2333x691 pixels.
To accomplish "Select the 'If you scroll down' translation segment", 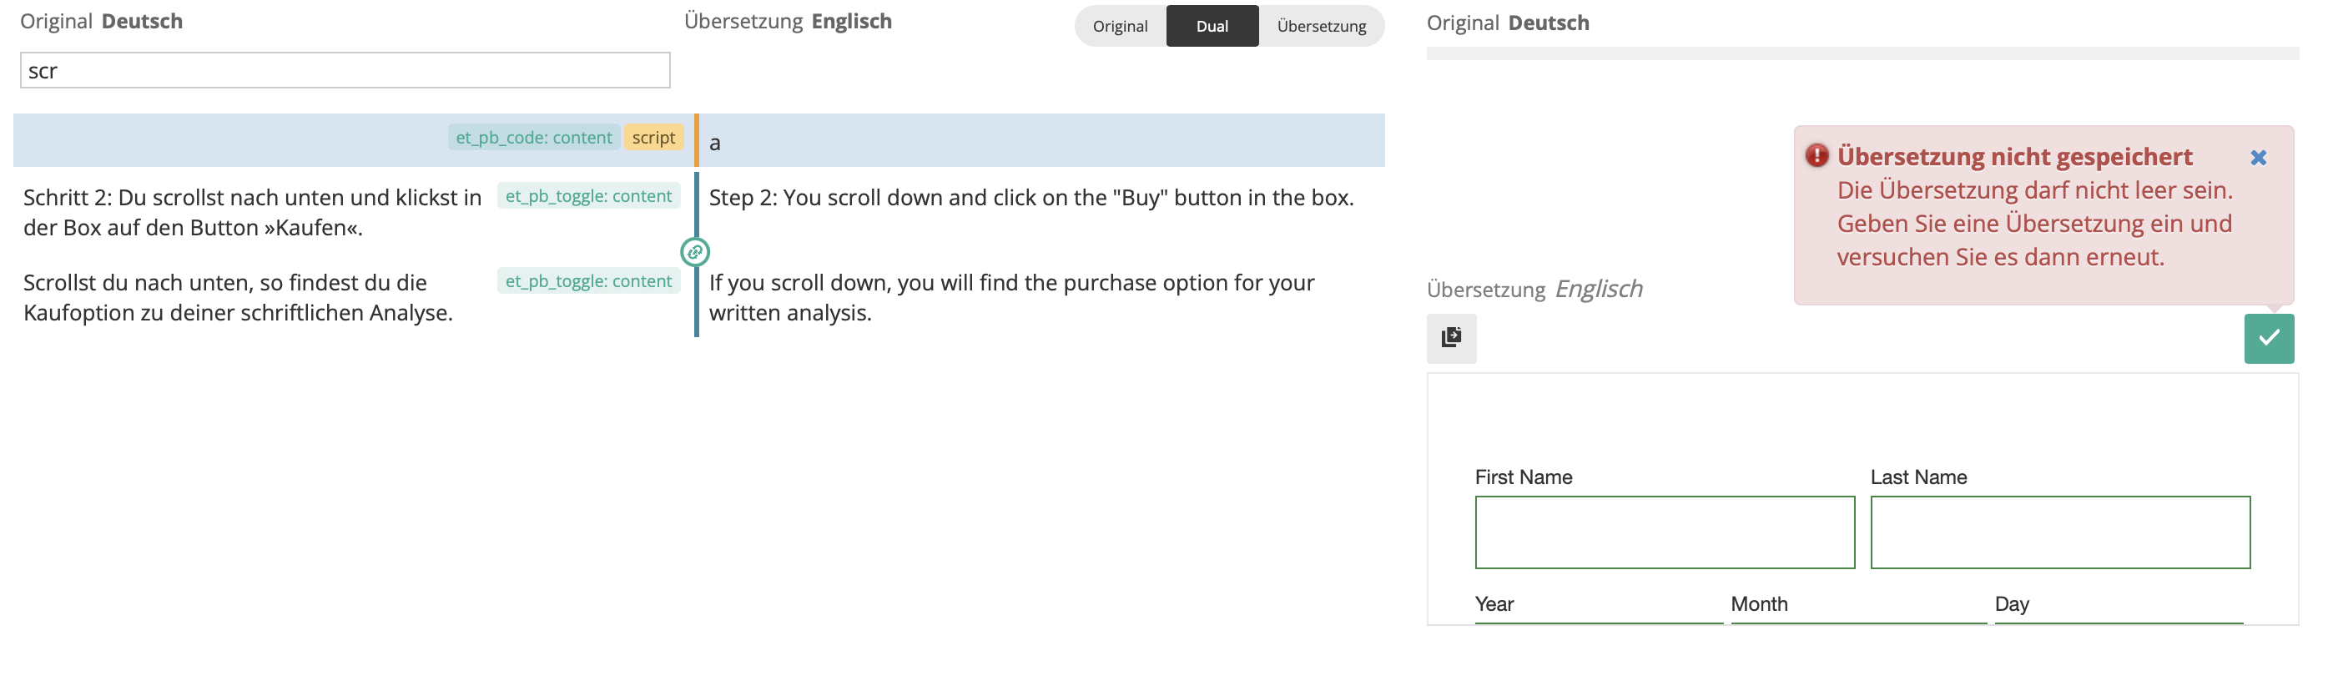I will point(1011,298).
